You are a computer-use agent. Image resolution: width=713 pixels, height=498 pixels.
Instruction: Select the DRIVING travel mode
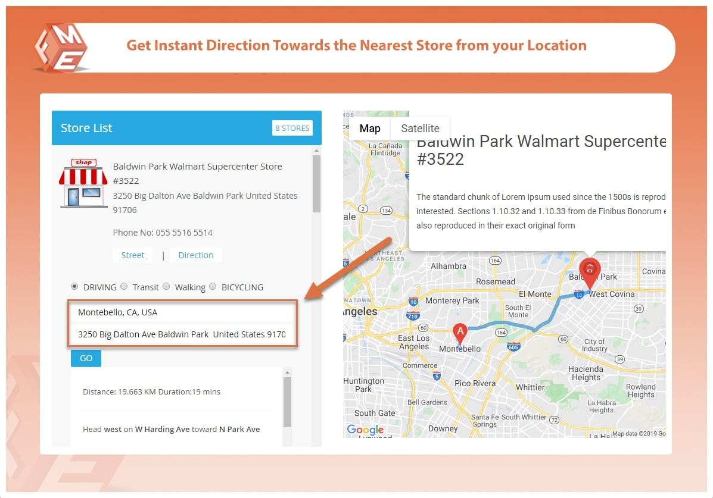pos(74,286)
